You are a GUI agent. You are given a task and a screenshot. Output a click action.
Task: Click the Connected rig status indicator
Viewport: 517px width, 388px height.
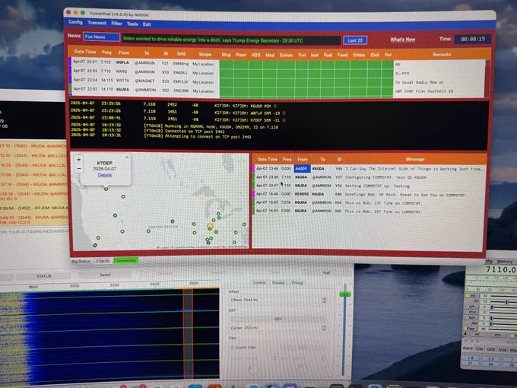tap(126, 261)
